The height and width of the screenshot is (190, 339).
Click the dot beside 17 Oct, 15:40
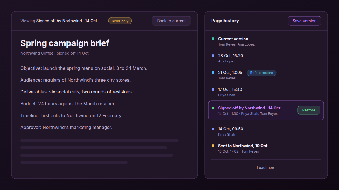pyautogui.click(x=213, y=90)
